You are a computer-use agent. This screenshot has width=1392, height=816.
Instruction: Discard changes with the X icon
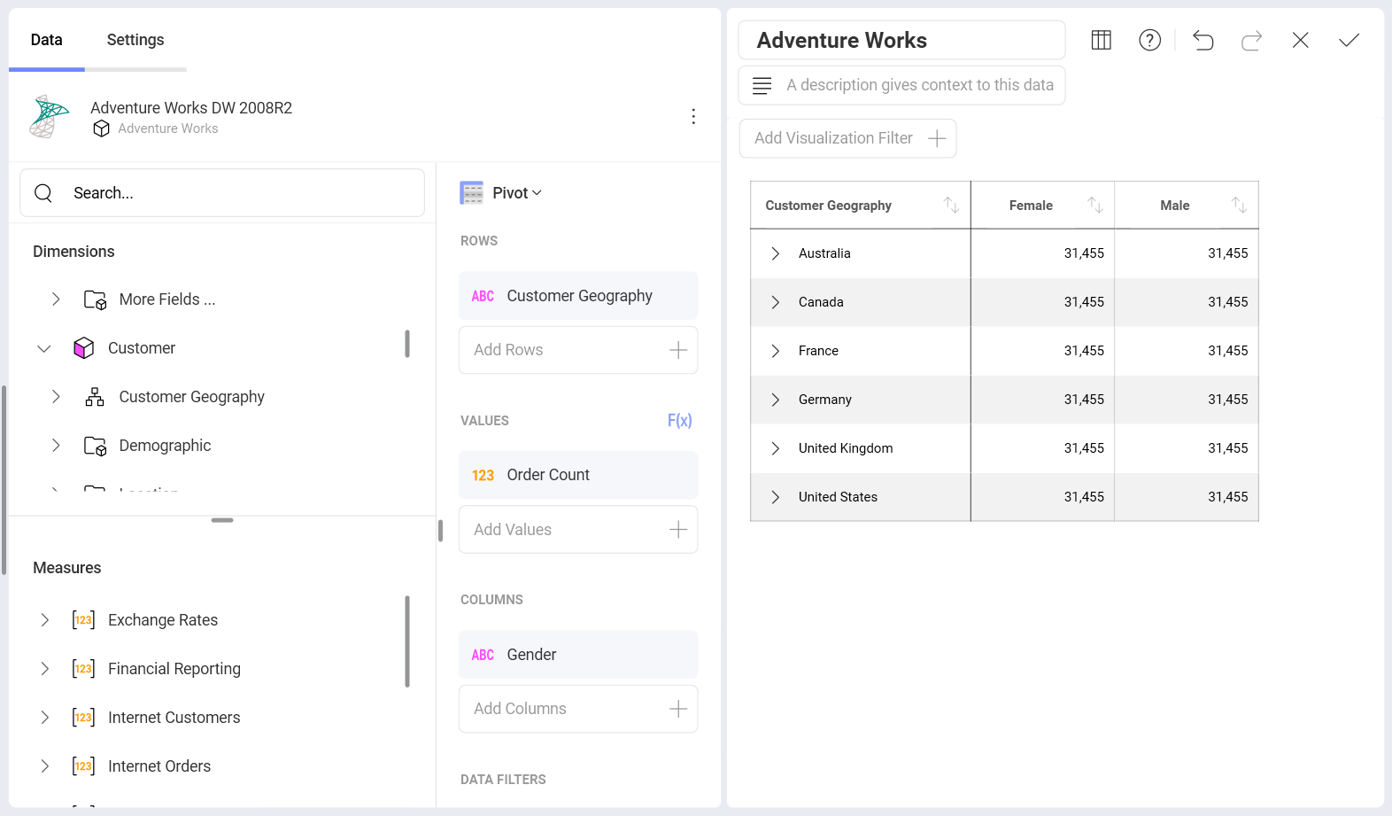click(x=1300, y=40)
